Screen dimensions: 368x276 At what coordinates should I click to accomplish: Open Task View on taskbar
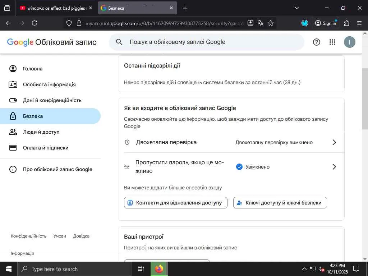[x=141, y=269]
